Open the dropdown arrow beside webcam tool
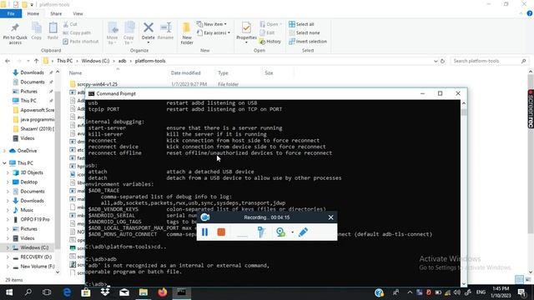The height and width of the screenshot is (300, 534). [x=292, y=232]
